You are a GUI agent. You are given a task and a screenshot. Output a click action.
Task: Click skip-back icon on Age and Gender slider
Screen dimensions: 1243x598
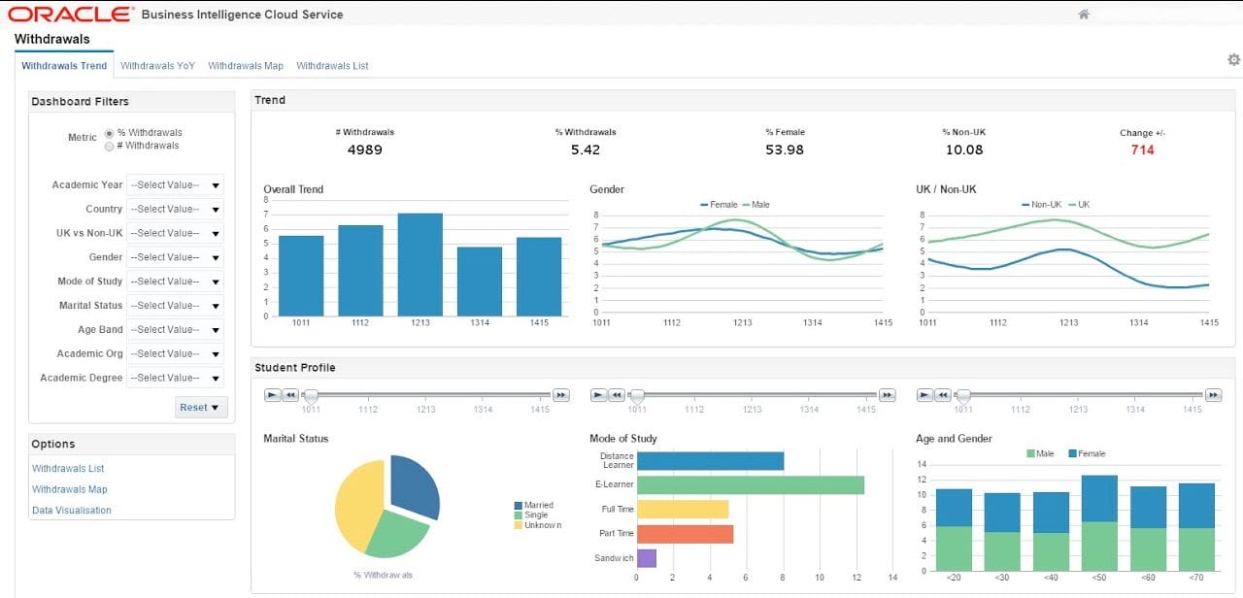pos(941,395)
